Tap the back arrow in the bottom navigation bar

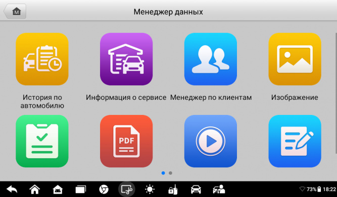pyautogui.click(x=12, y=189)
